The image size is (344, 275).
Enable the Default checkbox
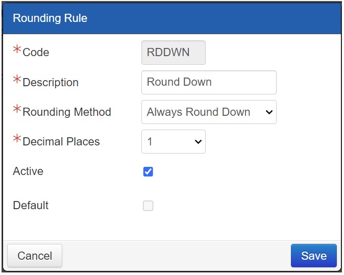pos(148,206)
